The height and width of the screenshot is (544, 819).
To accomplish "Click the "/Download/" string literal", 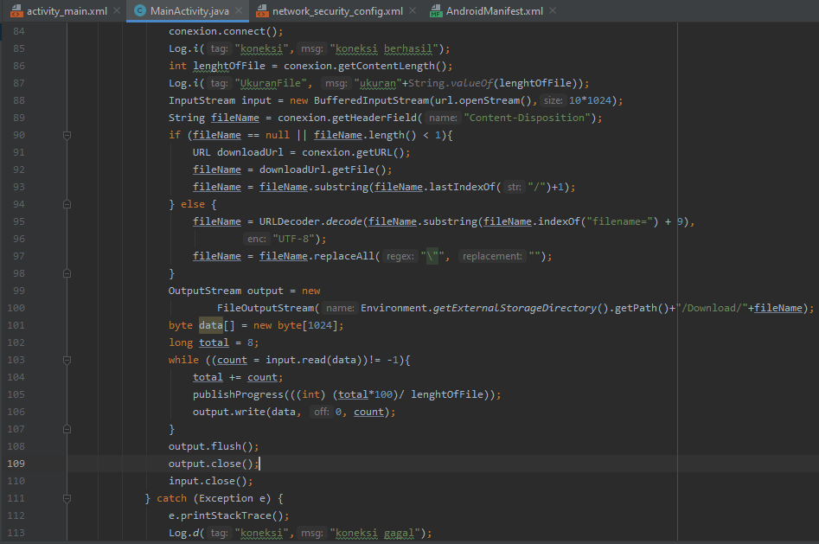I will tap(714, 308).
